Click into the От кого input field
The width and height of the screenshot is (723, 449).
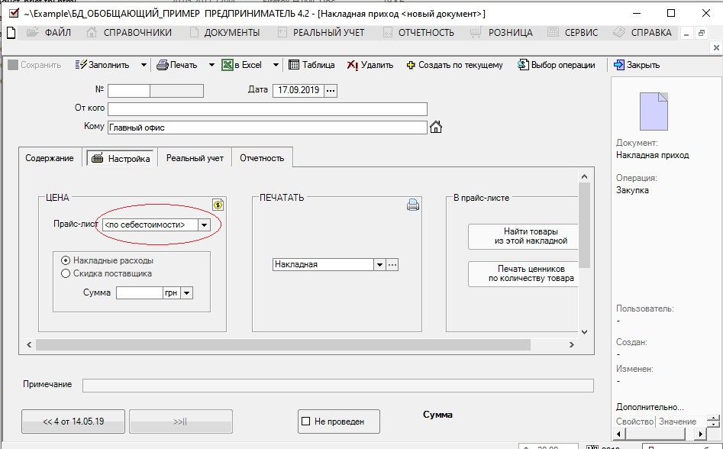pyautogui.click(x=267, y=108)
